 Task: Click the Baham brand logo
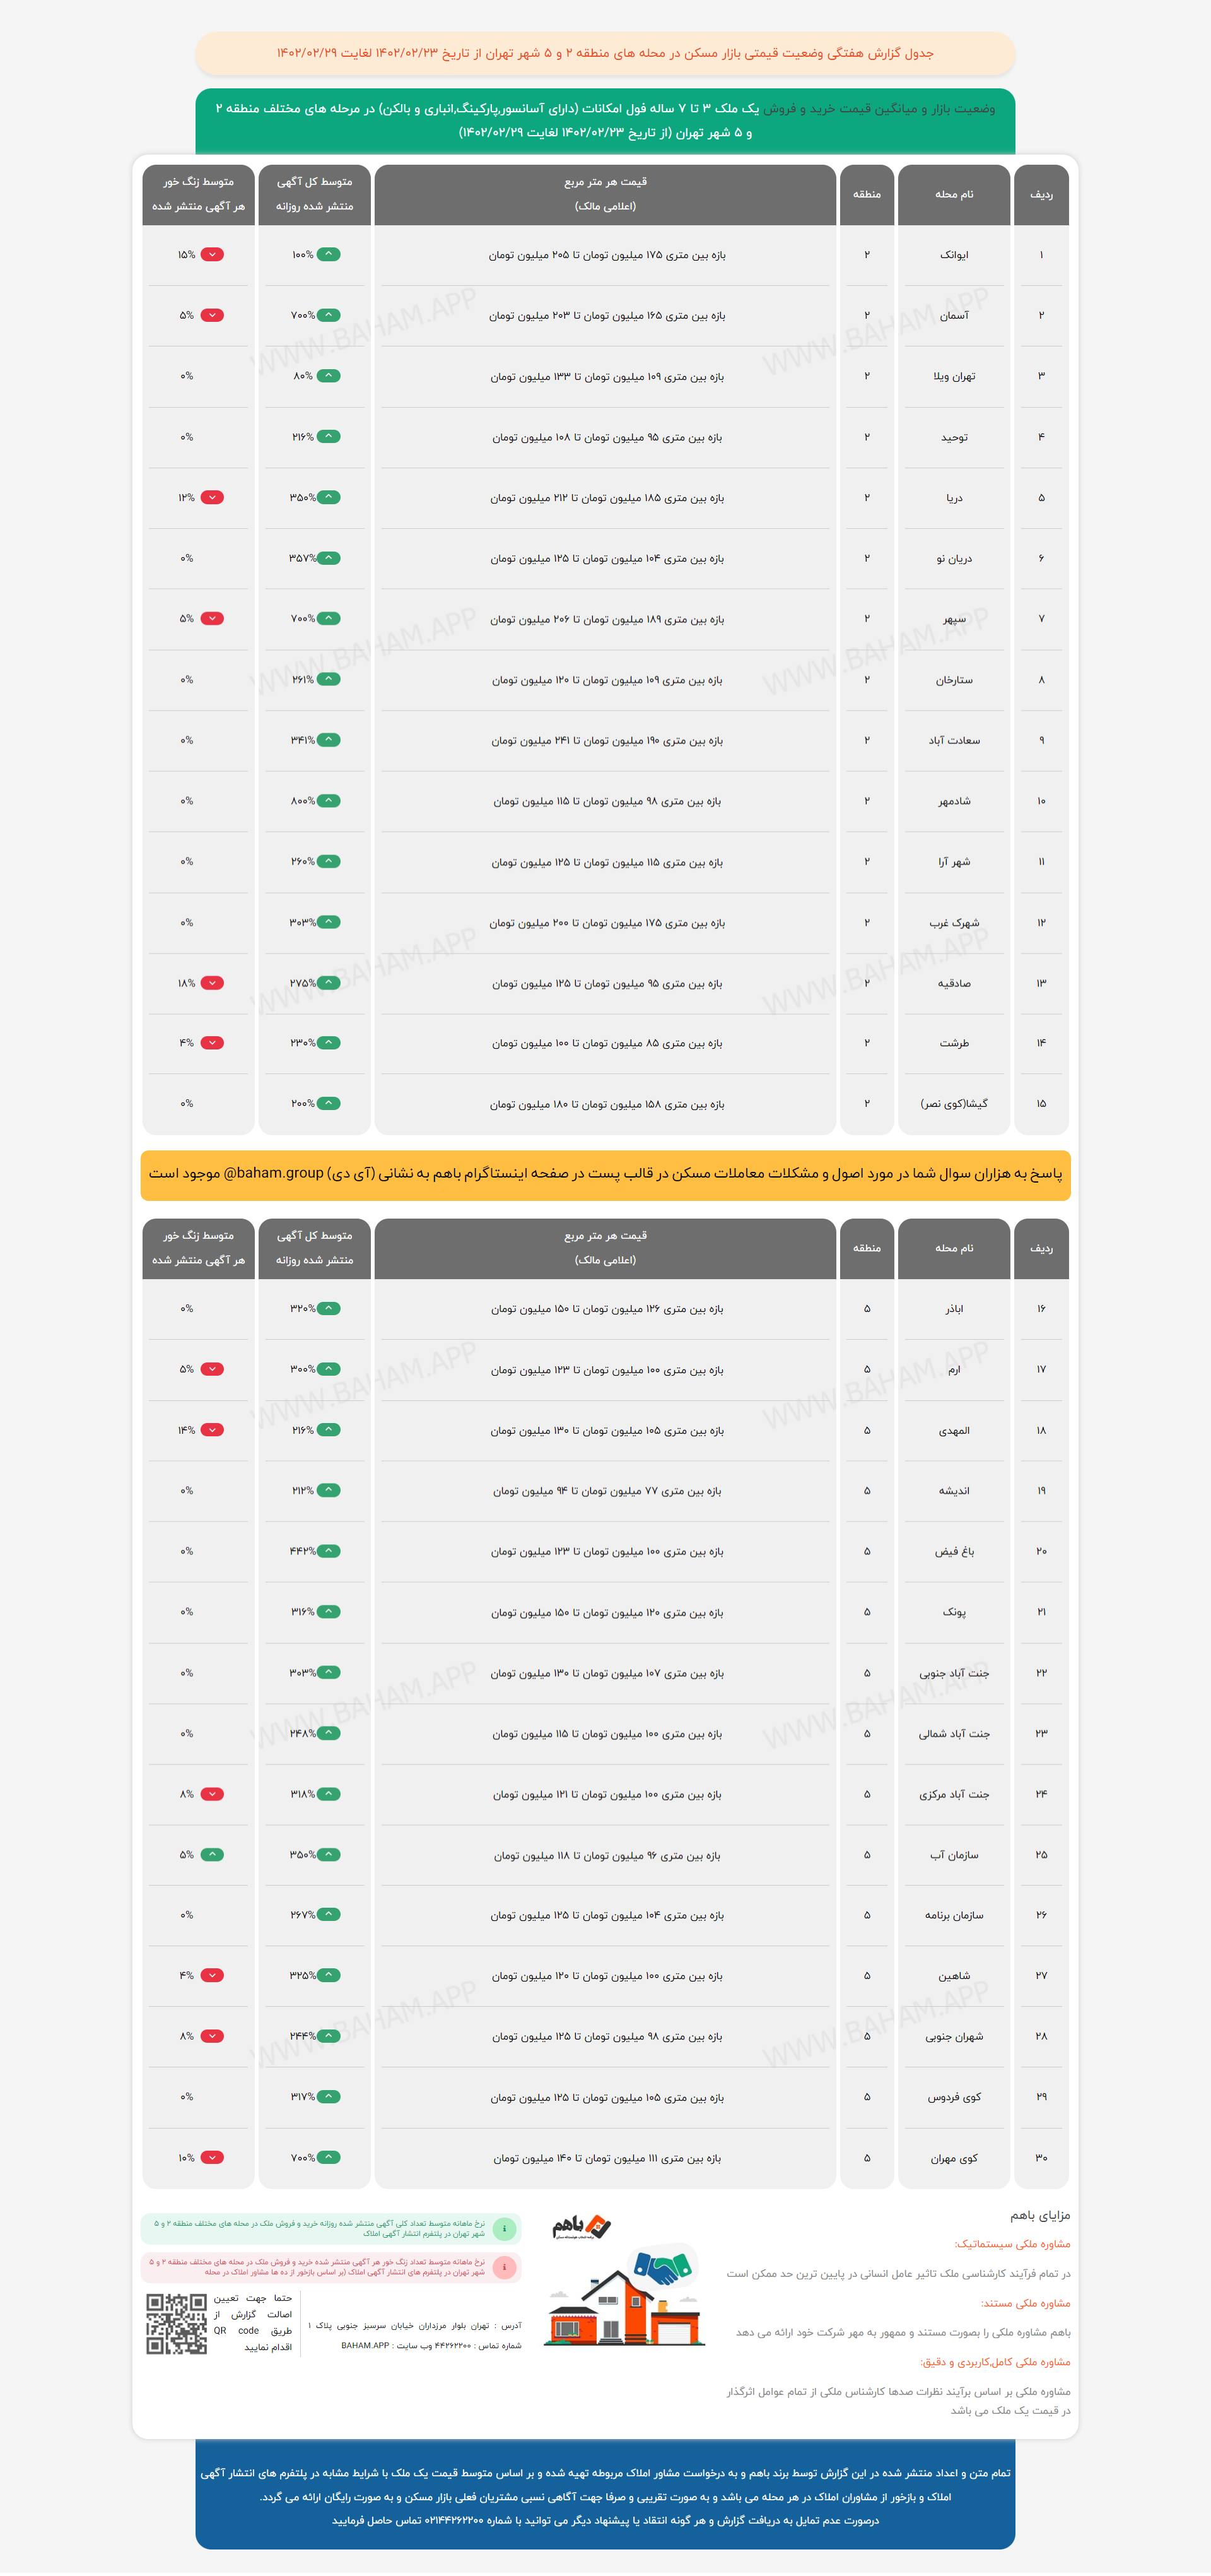tap(580, 2226)
